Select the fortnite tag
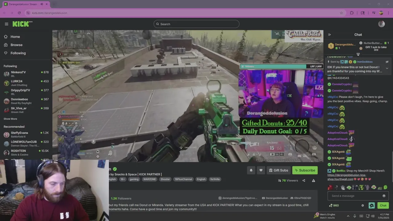Image resolution: width=393 pixels, height=221 pixels. coord(215,179)
